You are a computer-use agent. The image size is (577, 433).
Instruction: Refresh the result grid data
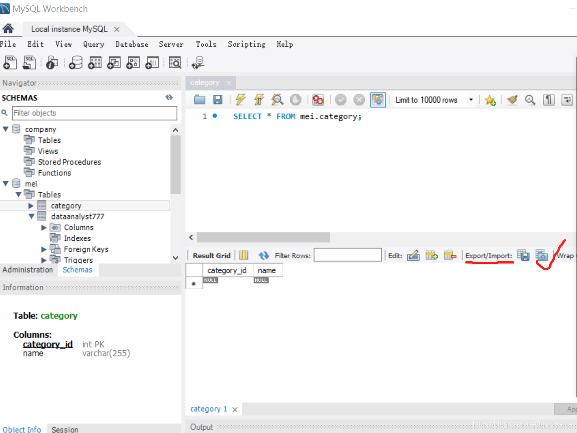click(x=264, y=255)
